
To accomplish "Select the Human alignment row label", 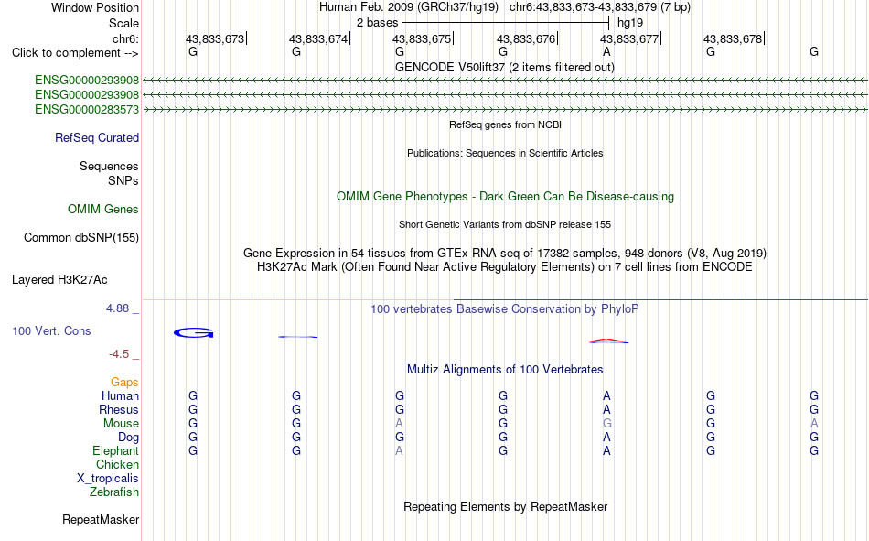I will tap(120, 395).
